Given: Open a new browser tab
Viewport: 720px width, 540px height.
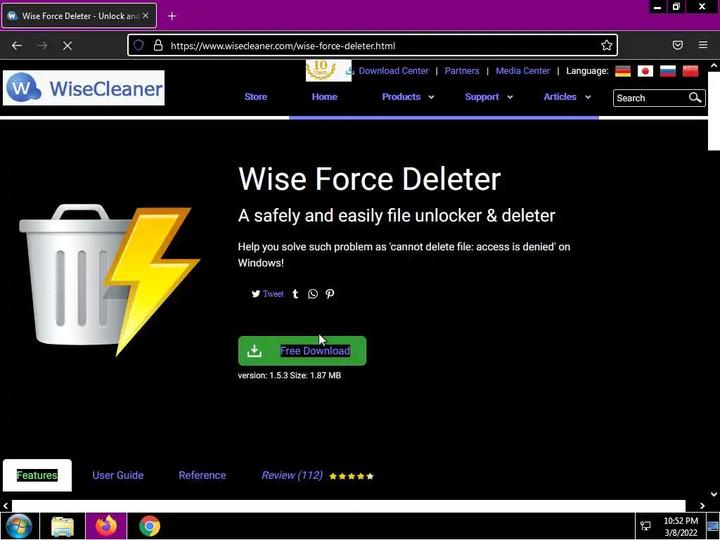Looking at the screenshot, I should (172, 16).
